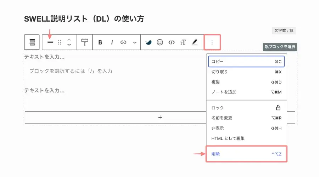Toggle bold formatting

(x=100, y=42)
